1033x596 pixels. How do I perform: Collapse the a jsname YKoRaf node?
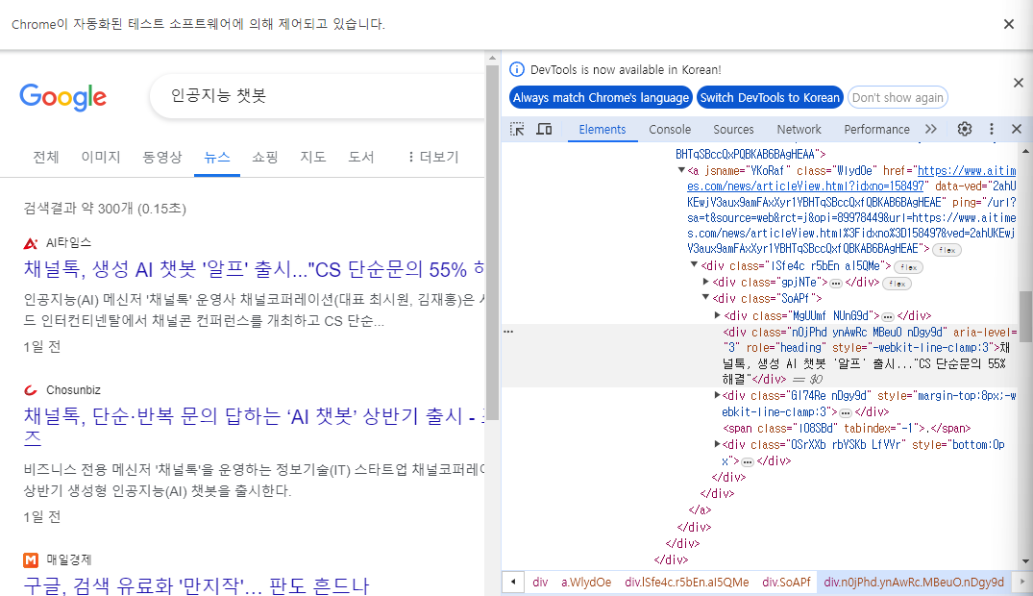[681, 170]
